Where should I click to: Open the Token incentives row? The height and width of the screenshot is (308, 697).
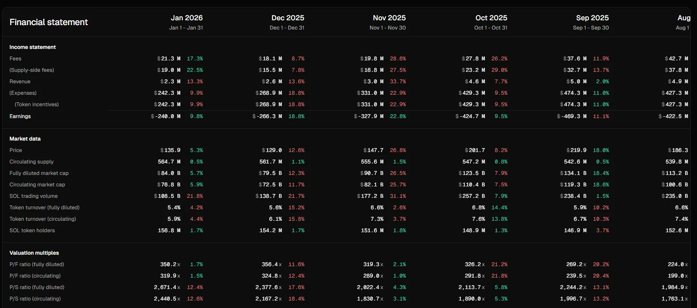[x=37, y=104]
